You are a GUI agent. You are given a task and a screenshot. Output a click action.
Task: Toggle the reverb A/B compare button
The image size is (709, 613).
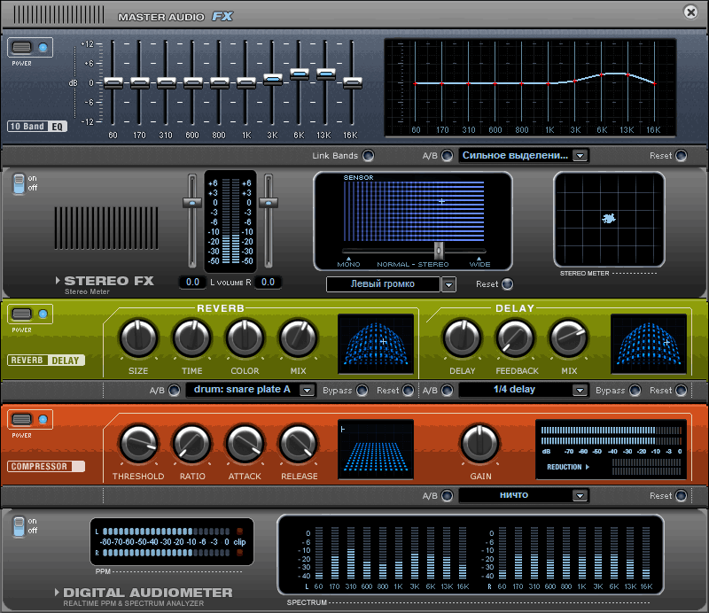click(174, 390)
